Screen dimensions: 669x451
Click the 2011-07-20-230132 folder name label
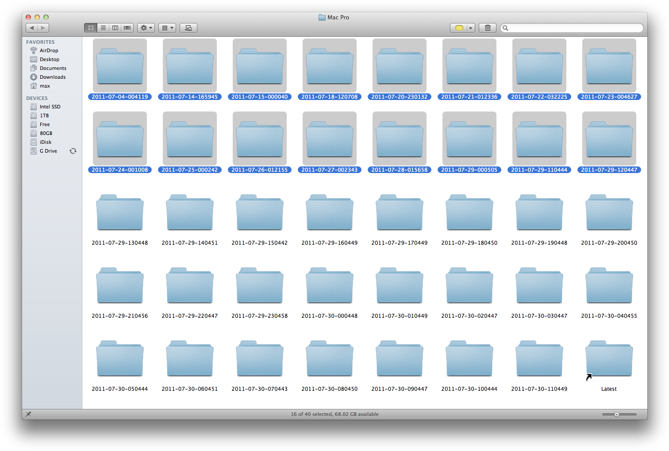(400, 97)
